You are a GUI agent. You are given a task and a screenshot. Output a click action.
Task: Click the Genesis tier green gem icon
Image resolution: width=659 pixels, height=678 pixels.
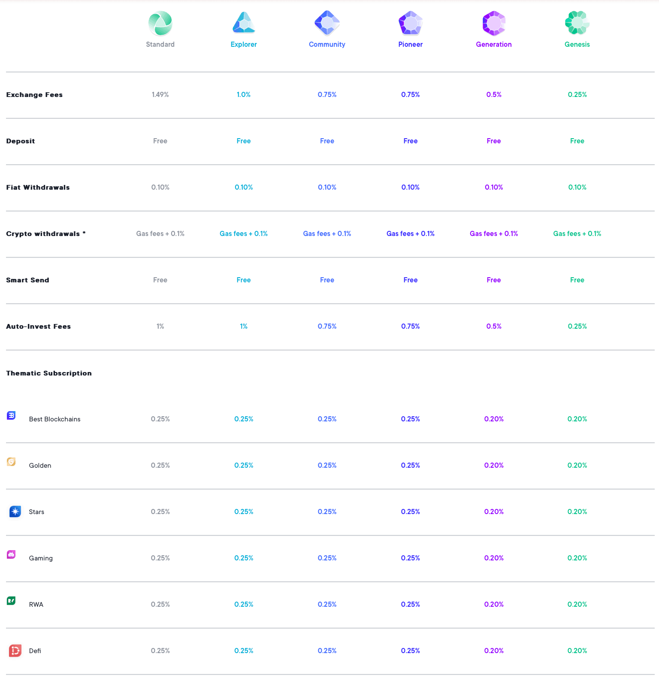coord(577,23)
